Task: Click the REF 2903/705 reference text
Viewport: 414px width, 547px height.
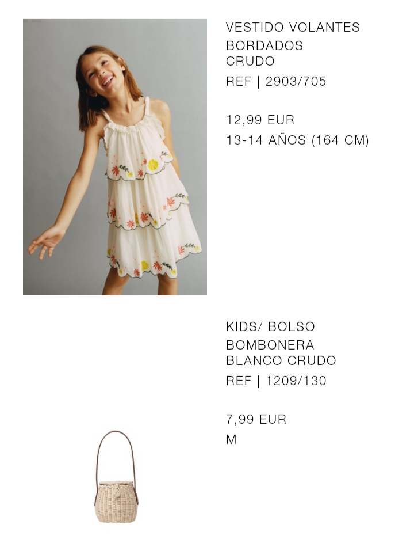Action: pos(276,82)
